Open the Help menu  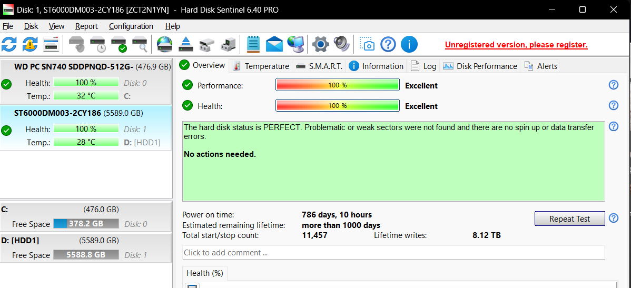pos(173,26)
